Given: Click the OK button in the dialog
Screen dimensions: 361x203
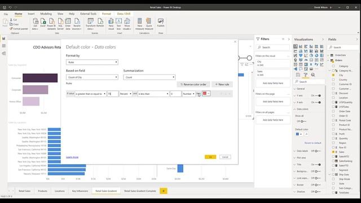Looking at the screenshot, I should [x=210, y=157].
